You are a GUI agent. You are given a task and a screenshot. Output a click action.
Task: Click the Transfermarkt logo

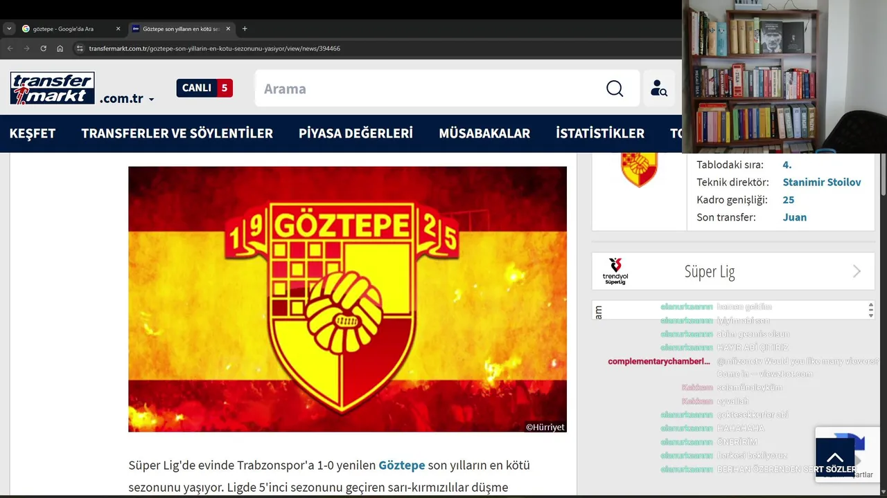(52, 89)
